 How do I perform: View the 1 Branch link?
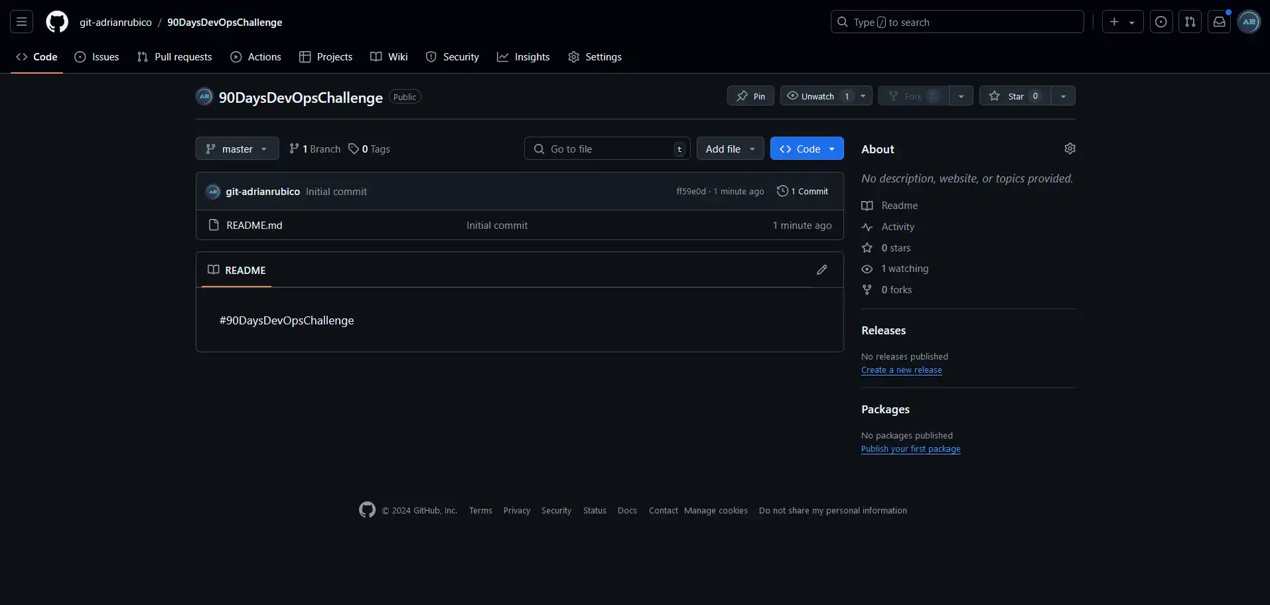coord(315,149)
